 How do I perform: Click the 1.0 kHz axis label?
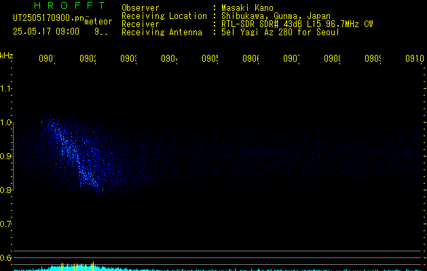(x=5, y=123)
